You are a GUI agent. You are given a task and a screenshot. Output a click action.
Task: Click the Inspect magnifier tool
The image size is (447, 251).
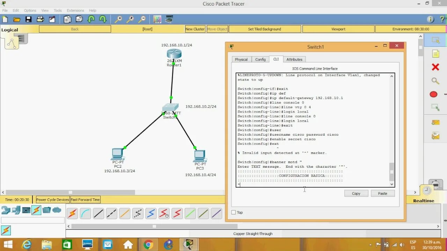click(x=435, y=81)
